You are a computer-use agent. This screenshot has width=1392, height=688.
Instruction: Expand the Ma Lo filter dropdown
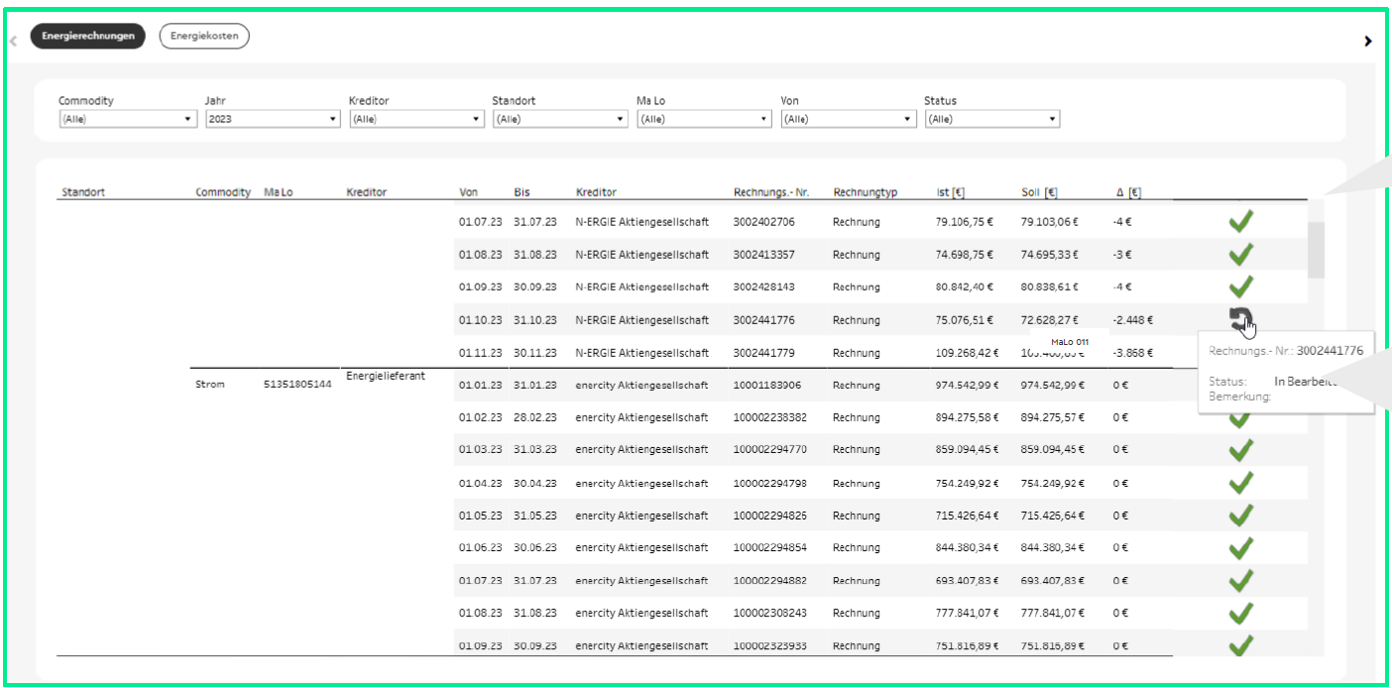click(x=704, y=119)
